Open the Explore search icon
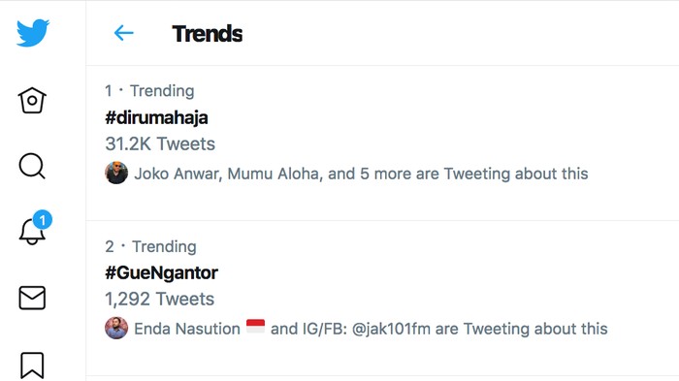The image size is (679, 381). click(32, 166)
